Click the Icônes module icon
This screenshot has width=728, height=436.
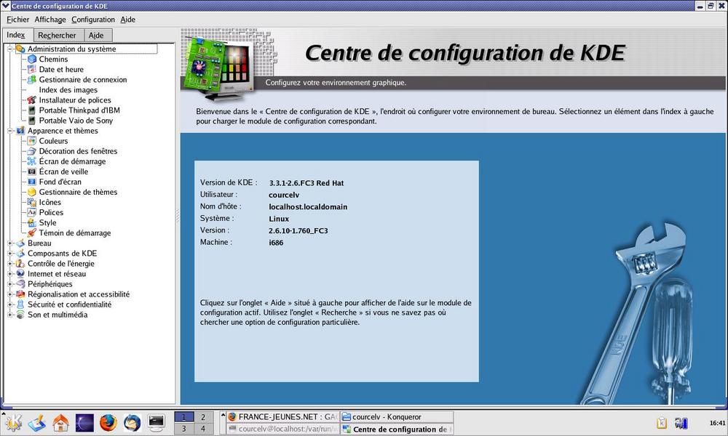tap(31, 202)
